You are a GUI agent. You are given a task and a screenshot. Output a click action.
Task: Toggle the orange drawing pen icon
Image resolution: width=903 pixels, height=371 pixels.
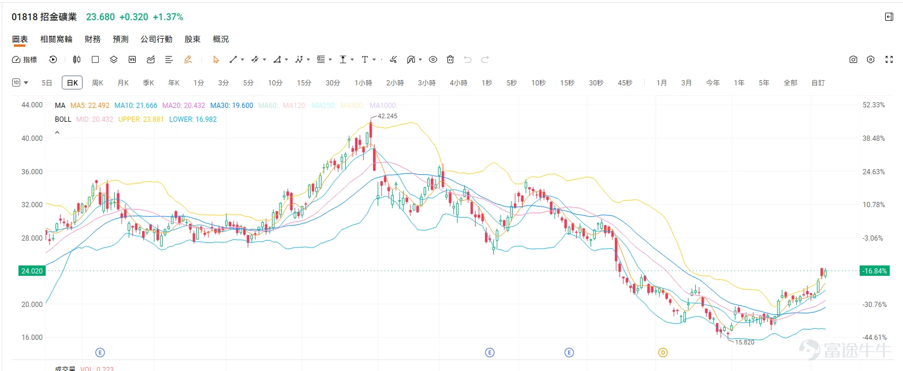click(x=188, y=59)
